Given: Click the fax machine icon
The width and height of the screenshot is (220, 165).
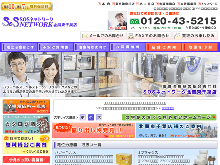Looking at the screenshot, I should click(131, 36).
